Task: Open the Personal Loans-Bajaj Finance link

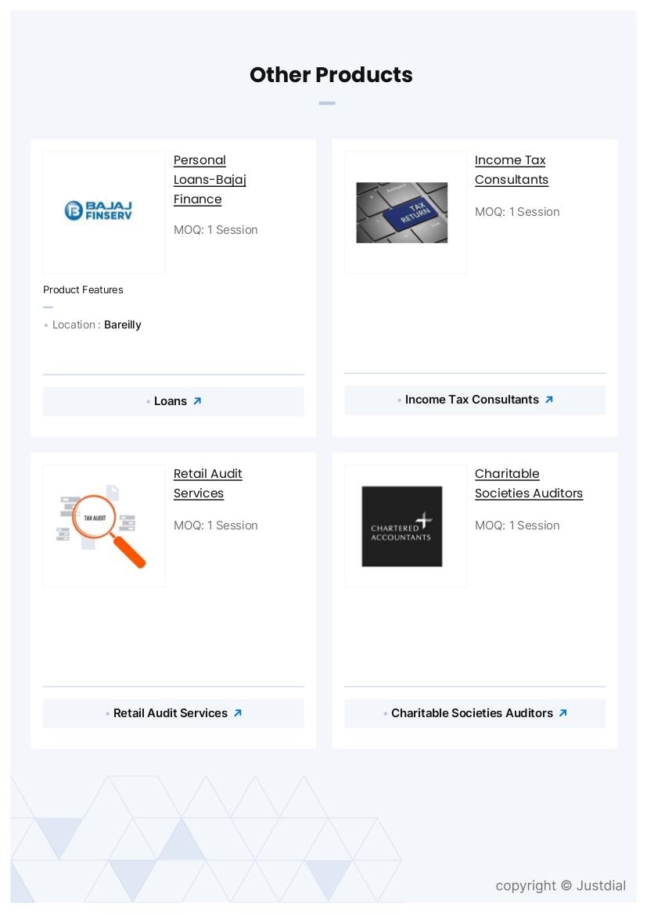Action: click(x=209, y=180)
